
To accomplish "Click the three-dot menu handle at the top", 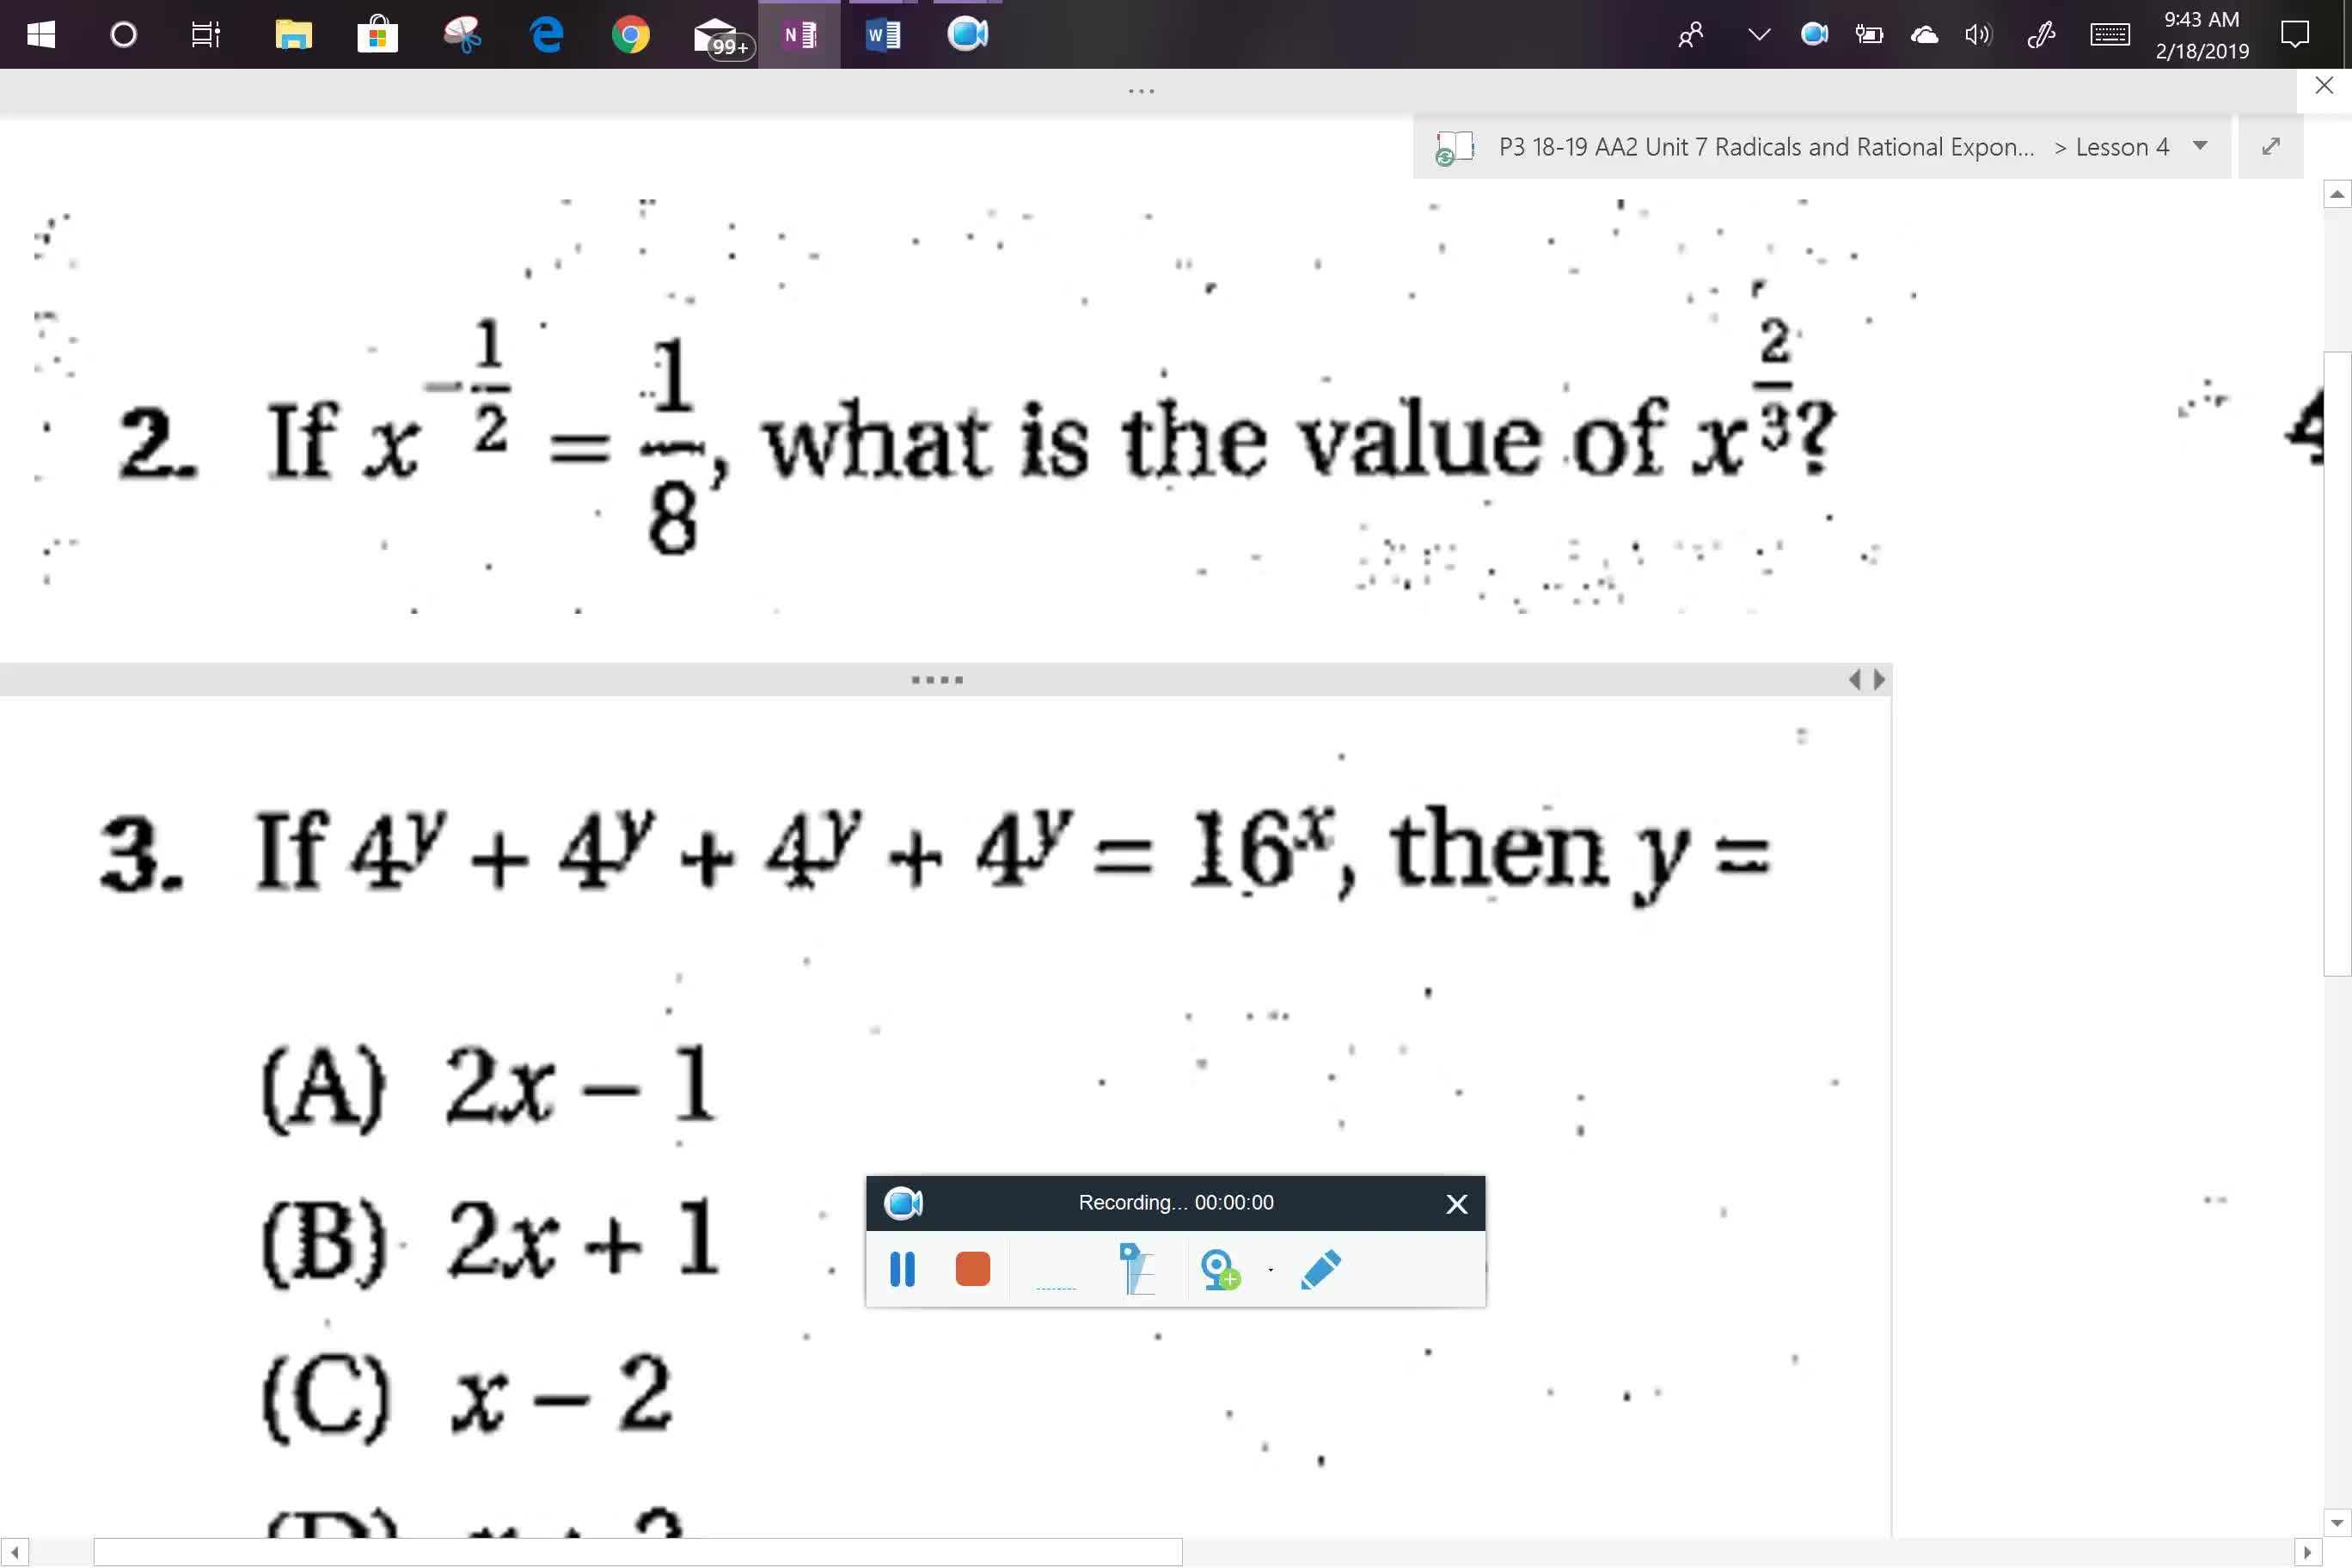I will point(1141,91).
